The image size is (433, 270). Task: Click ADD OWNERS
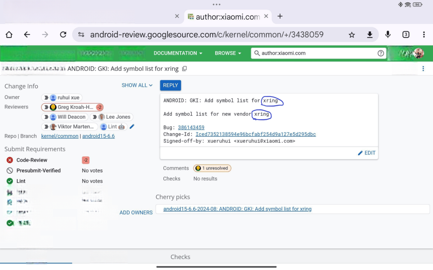(136, 213)
